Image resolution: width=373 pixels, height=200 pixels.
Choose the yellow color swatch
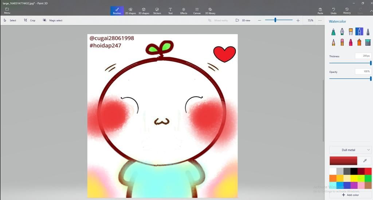[x=354, y=178]
